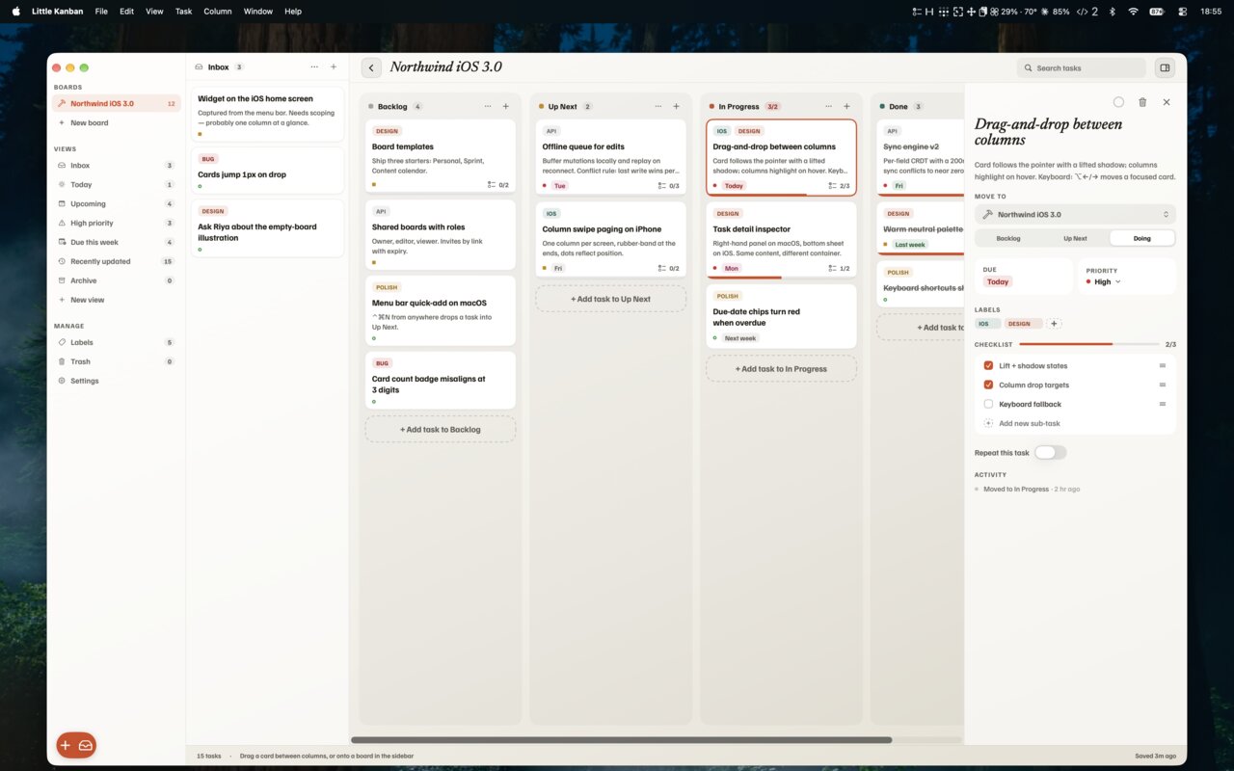Select the Due this week view
The width and height of the screenshot is (1234, 771).
tap(116, 242)
